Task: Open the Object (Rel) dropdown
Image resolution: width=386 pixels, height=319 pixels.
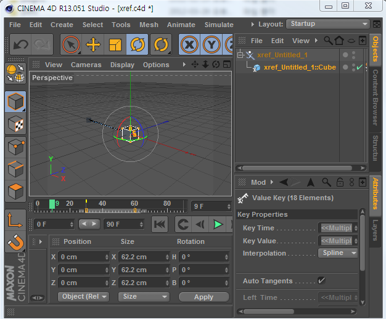Action: [x=83, y=297]
